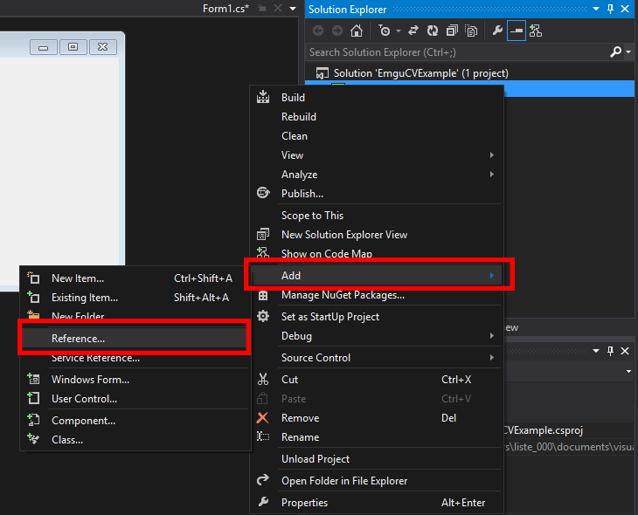Select New Folder in Add submenu
This screenshot has width=638, height=515.
tap(135, 315)
